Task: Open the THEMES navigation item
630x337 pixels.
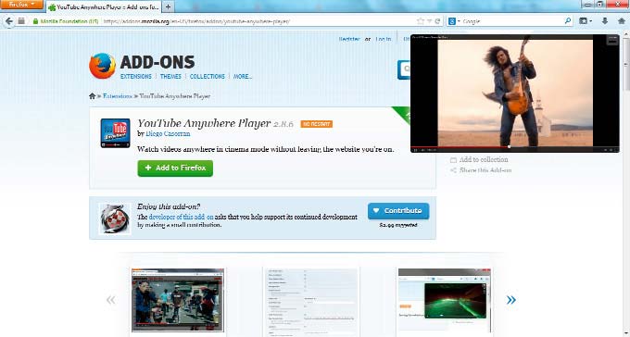Action: [x=170, y=76]
